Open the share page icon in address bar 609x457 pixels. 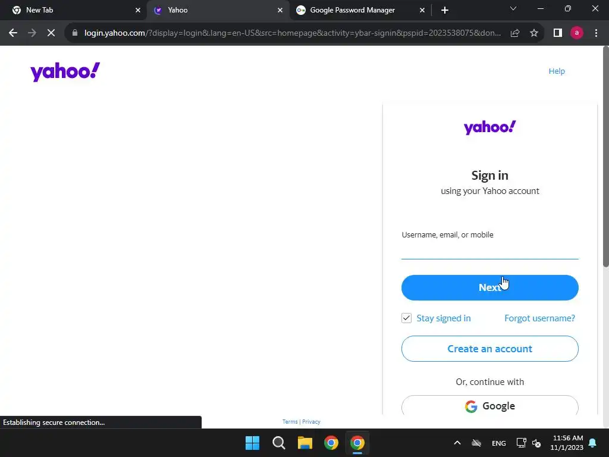coord(515,33)
